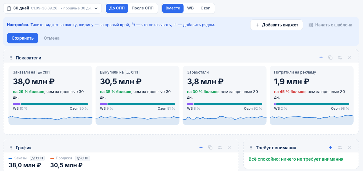
Task: Filter data by WB marketplace
Action: 190,8
